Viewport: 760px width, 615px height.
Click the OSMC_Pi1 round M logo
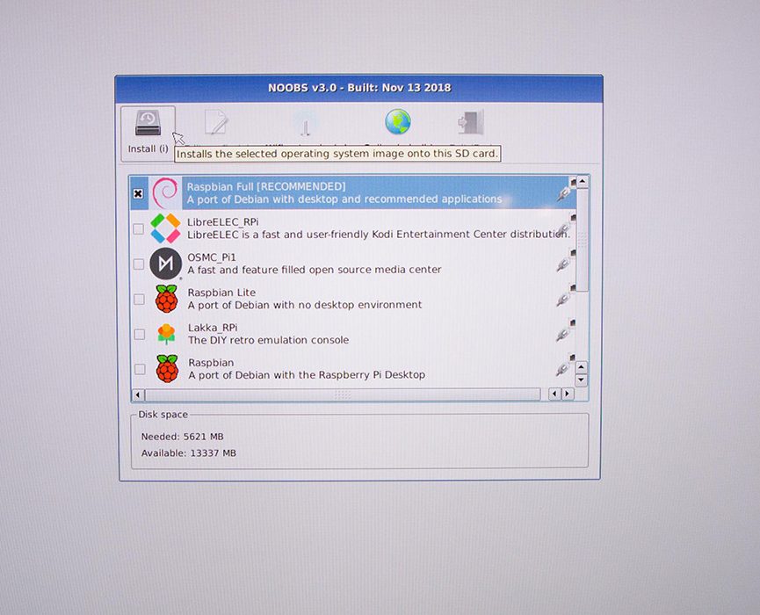tap(165, 264)
